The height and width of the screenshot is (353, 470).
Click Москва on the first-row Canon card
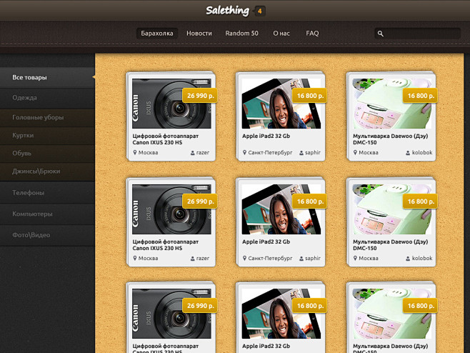148,153
